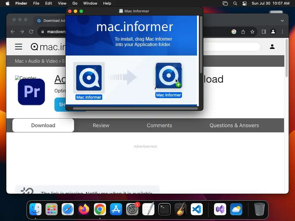Image resolution: width=295 pixels, height=221 pixels.
Task: Open the hamburger menu on mac.informer site
Action: click(x=19, y=47)
